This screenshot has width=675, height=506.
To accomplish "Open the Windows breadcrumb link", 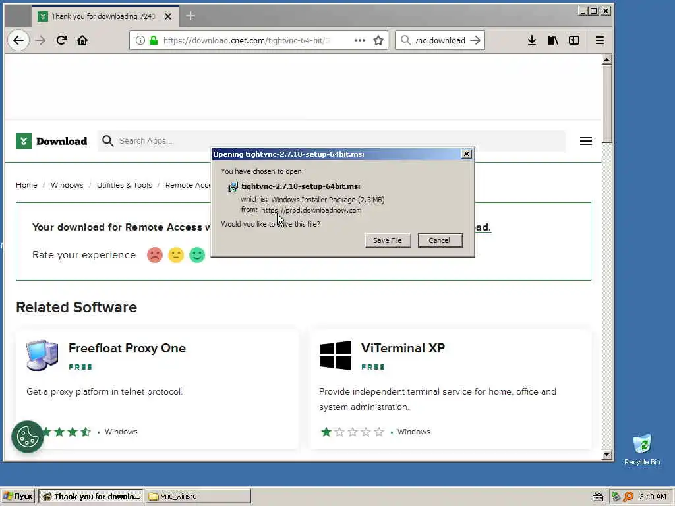I will pos(67,185).
